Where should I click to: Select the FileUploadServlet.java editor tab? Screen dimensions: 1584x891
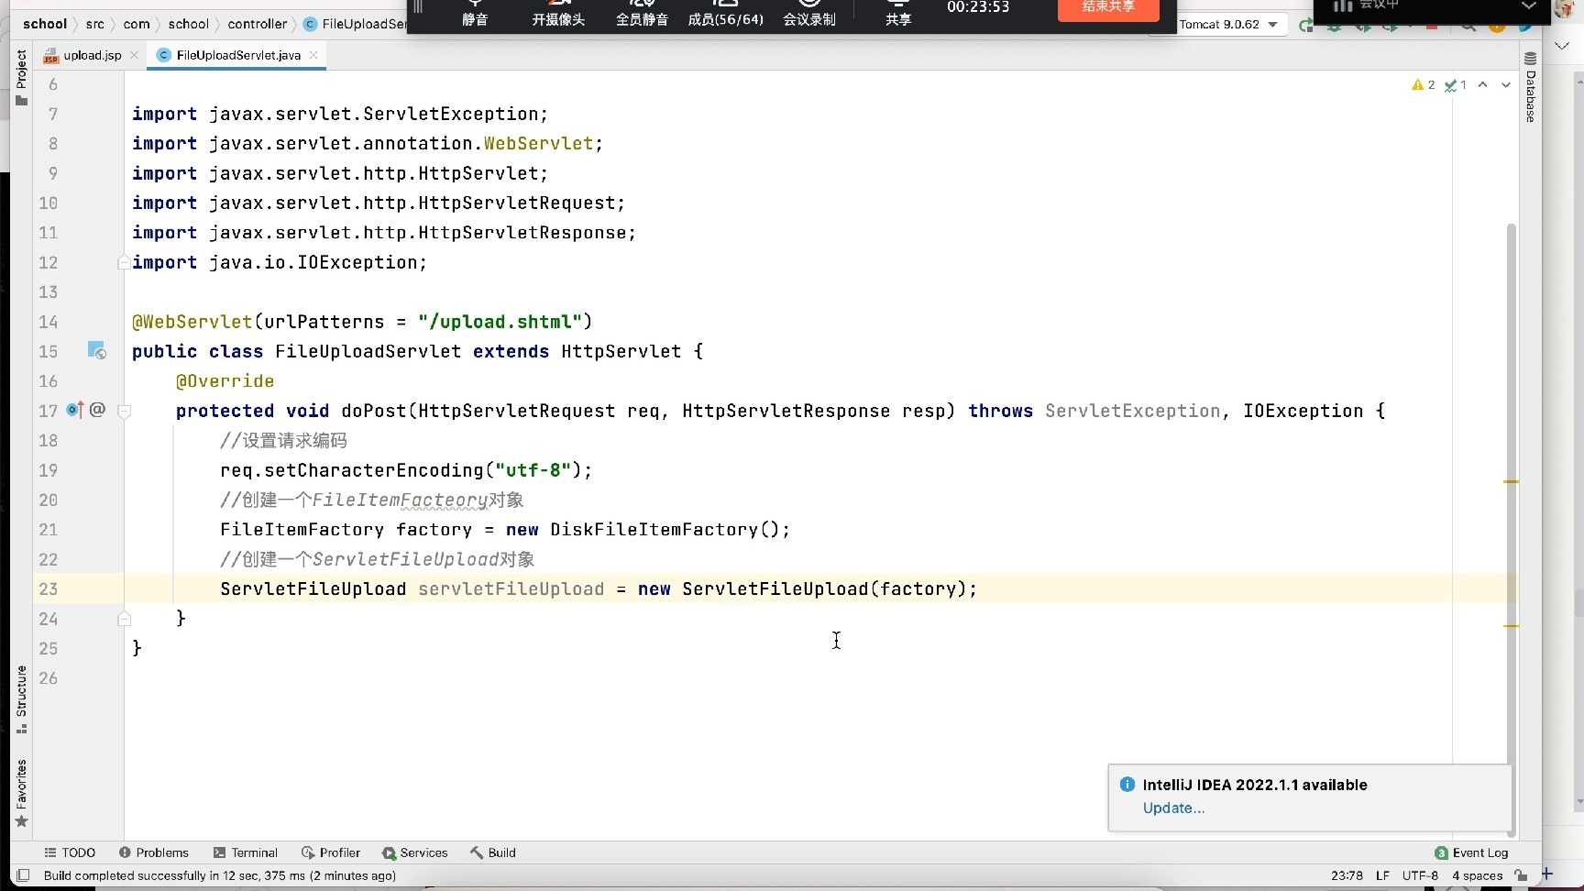(238, 55)
